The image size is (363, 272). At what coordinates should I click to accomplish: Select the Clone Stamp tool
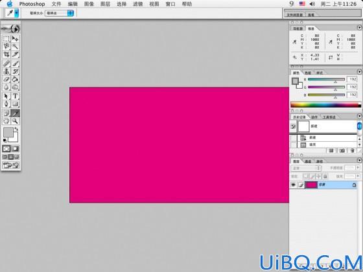(6, 71)
